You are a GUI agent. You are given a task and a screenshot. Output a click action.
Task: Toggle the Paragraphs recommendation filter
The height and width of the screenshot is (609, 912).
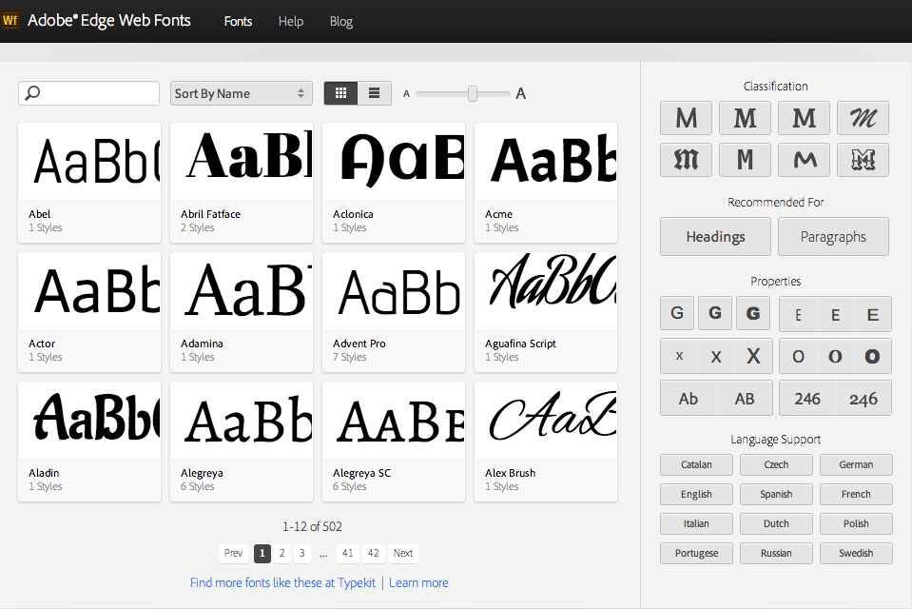point(833,236)
